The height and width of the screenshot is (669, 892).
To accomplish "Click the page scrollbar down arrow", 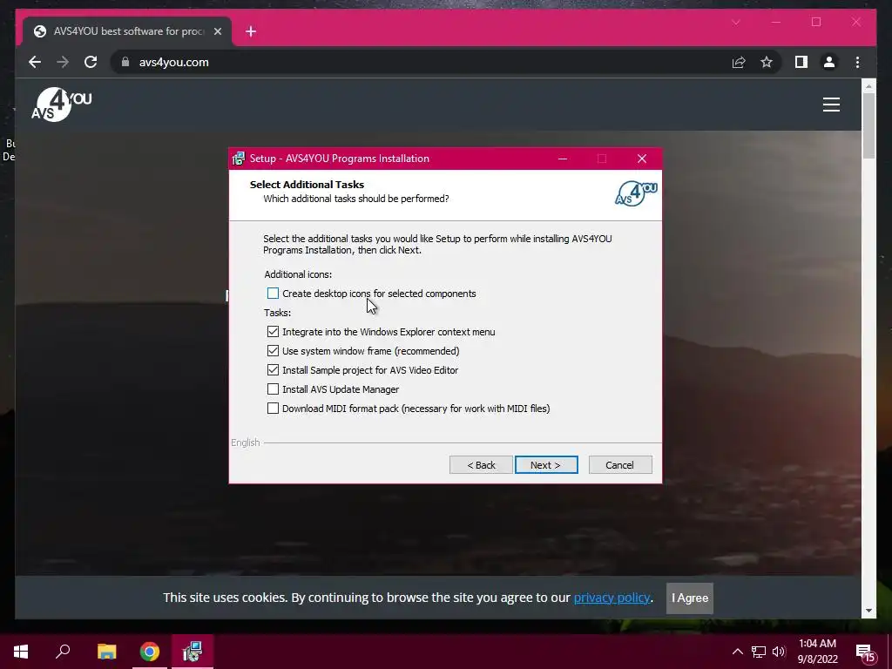I will pyautogui.click(x=868, y=611).
